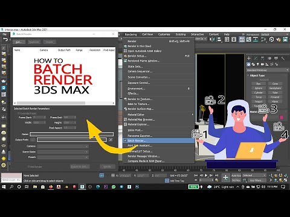290x217 pixels.
Task: Open the Windows Start button
Action: pyautogui.click(x=4, y=187)
